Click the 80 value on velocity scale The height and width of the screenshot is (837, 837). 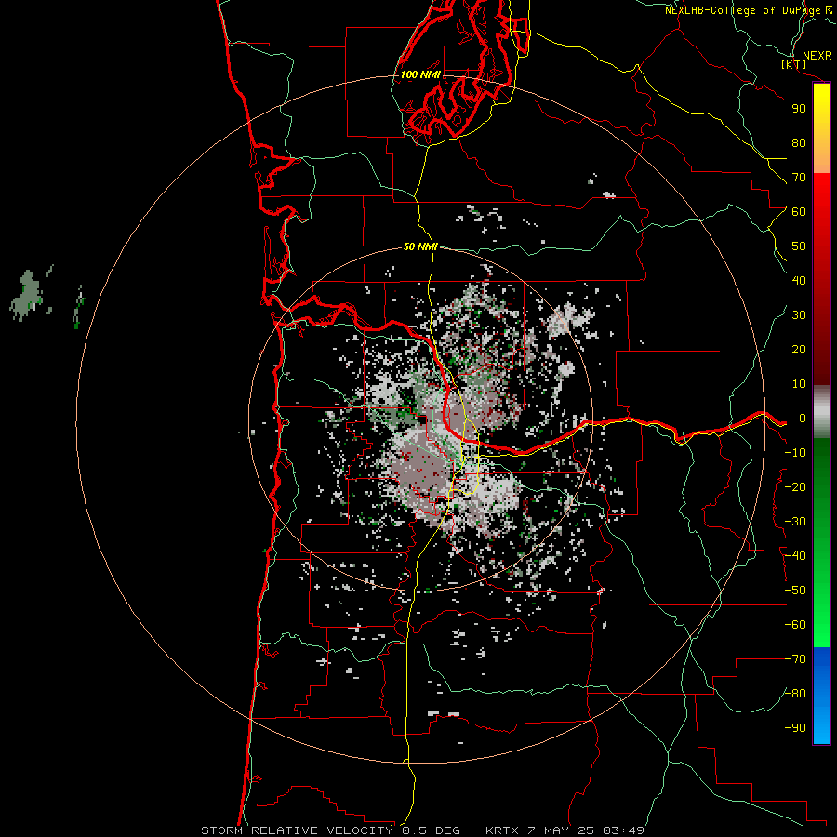(799, 143)
